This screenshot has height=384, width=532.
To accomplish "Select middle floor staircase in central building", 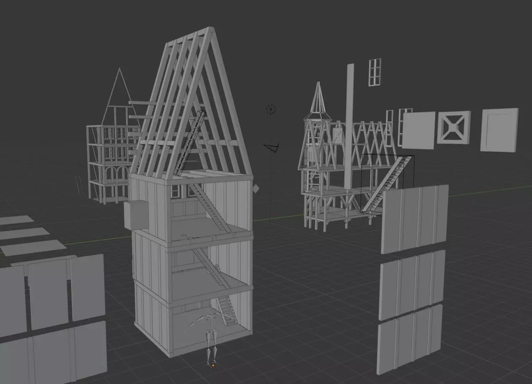I will pos(211,269).
